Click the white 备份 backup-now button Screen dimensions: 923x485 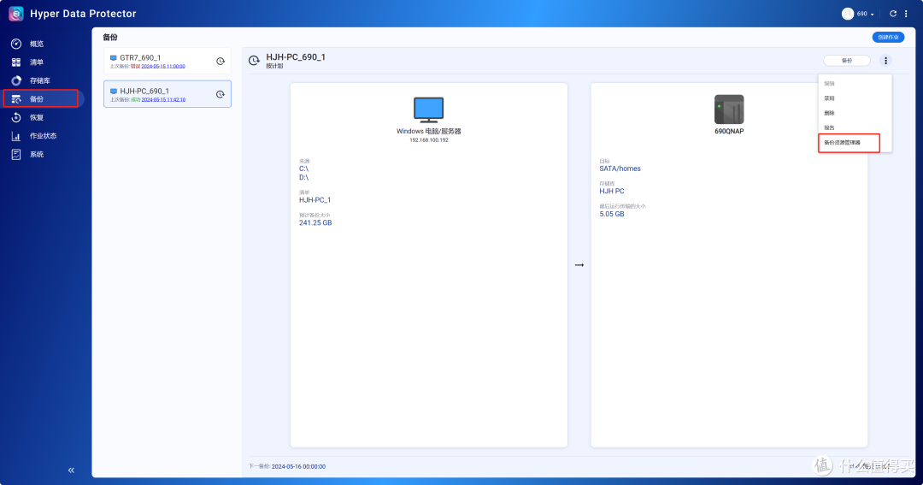(846, 61)
